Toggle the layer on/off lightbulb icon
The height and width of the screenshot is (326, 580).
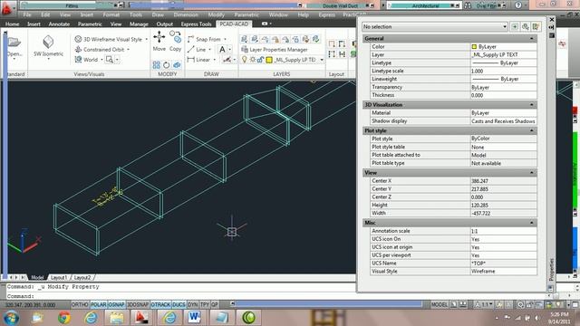[244, 60]
